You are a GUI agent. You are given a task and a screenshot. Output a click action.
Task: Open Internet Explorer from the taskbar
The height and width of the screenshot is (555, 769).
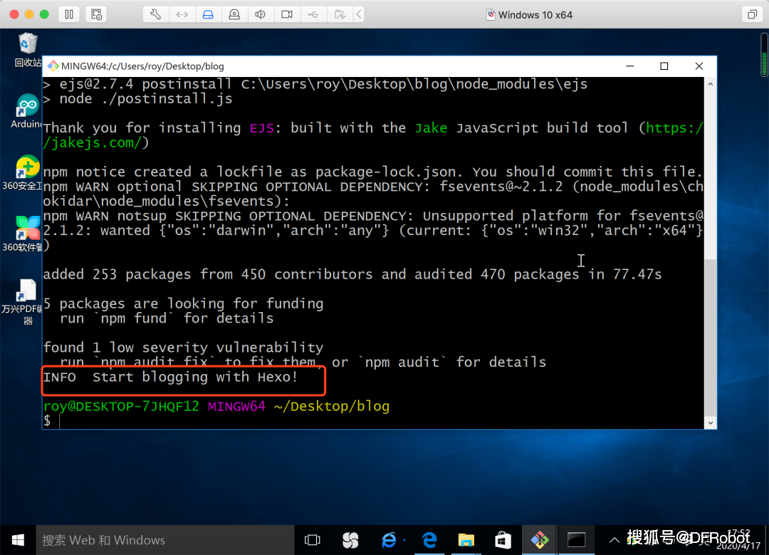[389, 540]
